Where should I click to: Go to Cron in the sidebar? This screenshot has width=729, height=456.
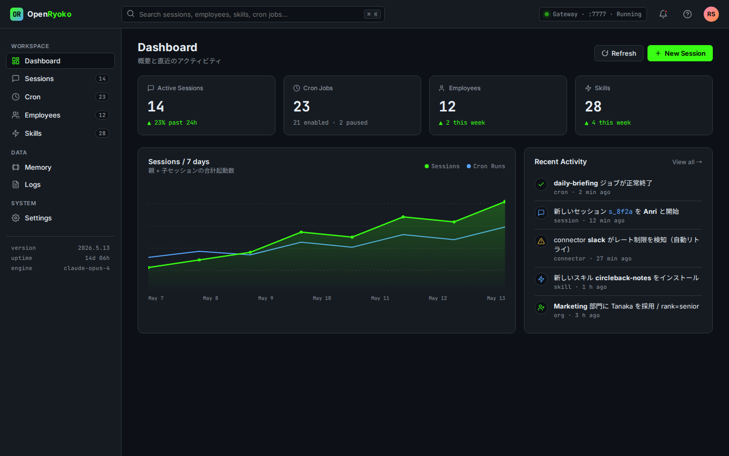(x=60, y=97)
